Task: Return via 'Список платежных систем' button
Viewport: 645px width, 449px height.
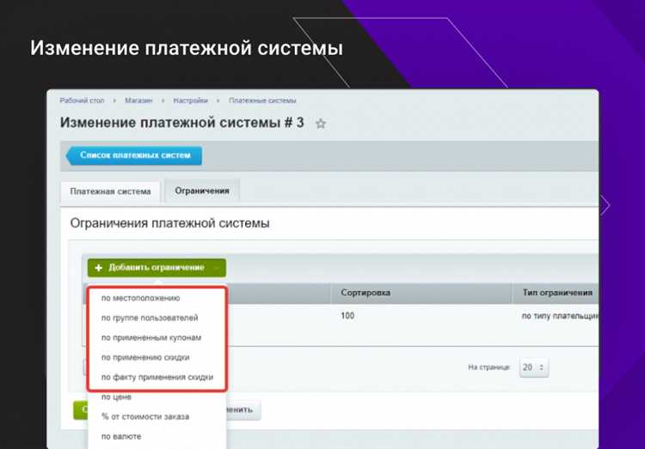Action: [x=134, y=155]
